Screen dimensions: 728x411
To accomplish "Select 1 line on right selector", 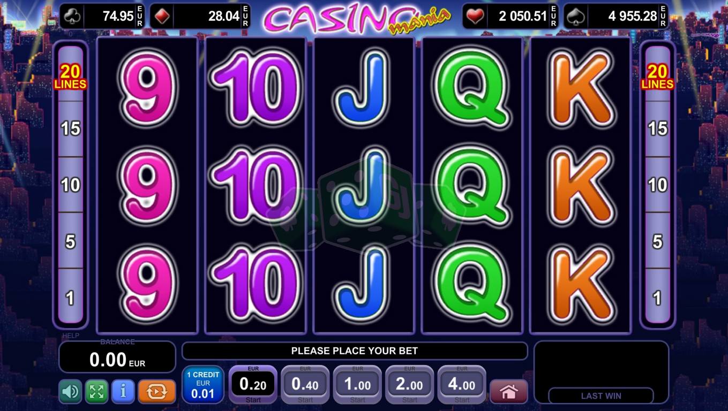I will tap(657, 298).
